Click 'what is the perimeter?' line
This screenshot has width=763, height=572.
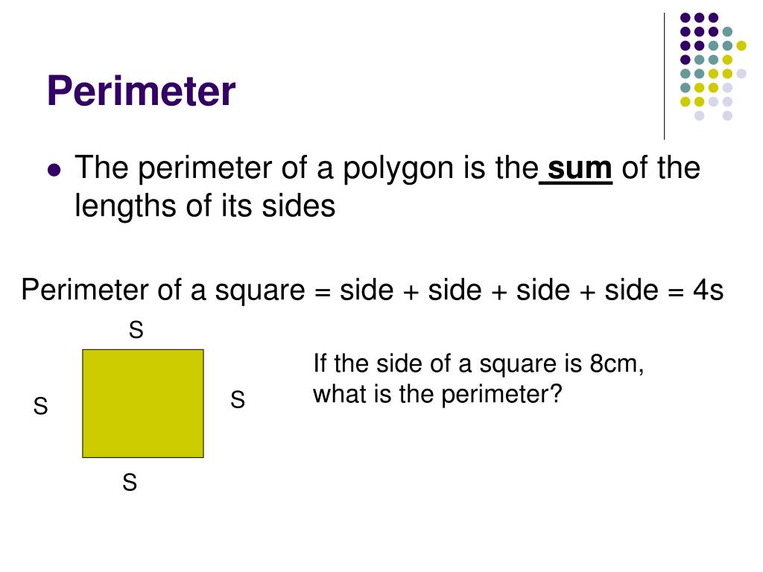pos(437,394)
